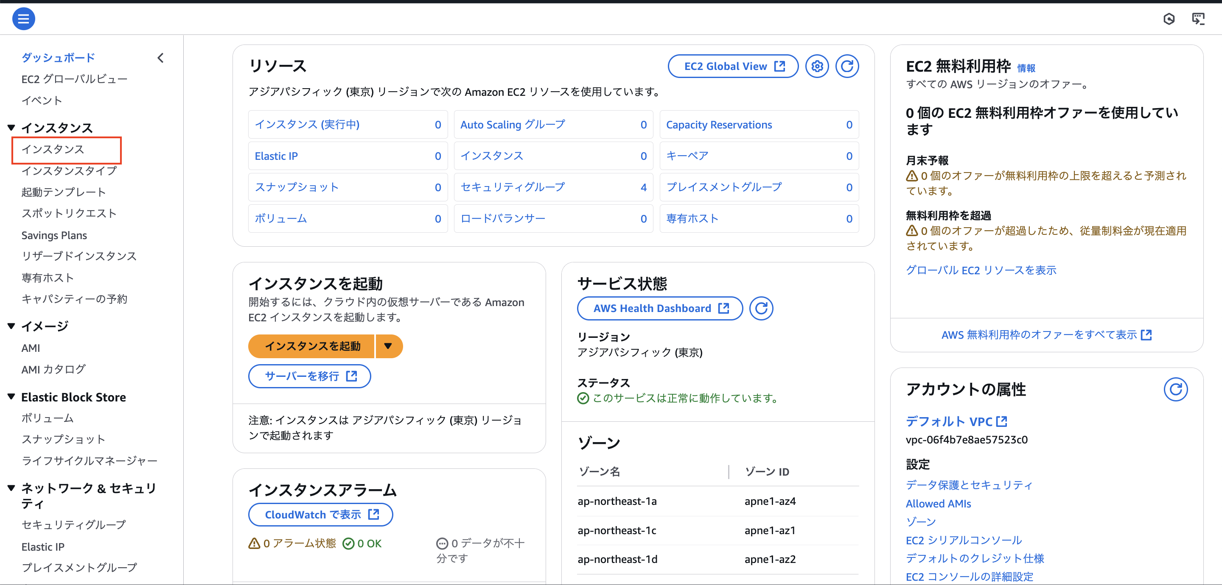1222x585 pixels.
Task: Collapse the left navigation pane
Action: [160, 57]
